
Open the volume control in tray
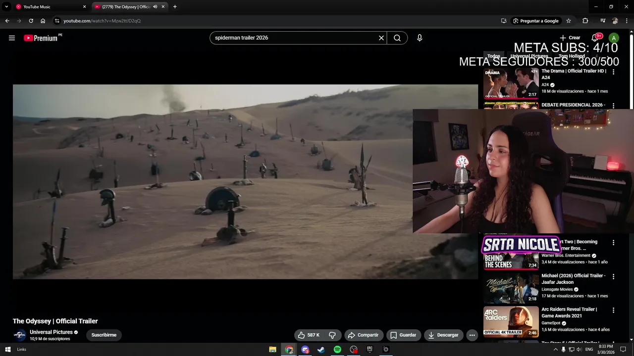pyautogui.click(x=579, y=350)
